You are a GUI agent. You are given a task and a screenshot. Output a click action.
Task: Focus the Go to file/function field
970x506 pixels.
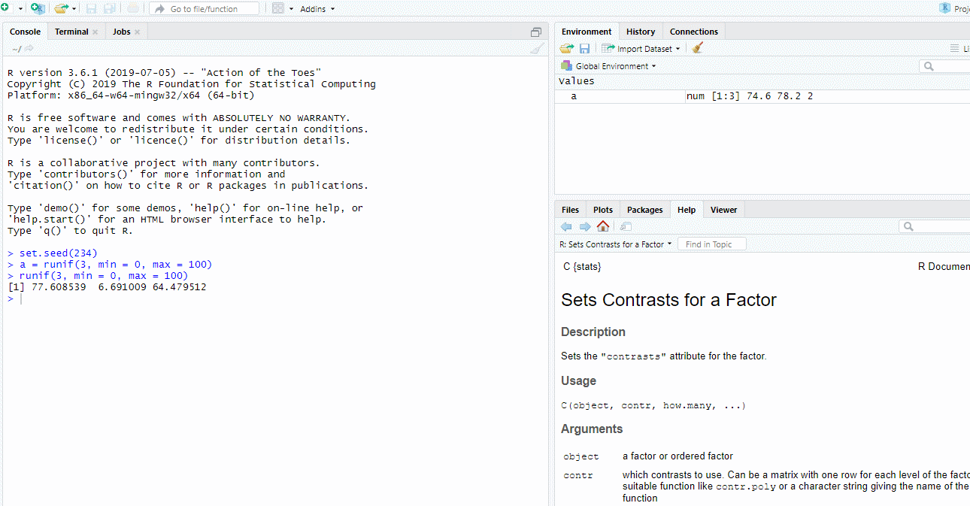pos(204,8)
